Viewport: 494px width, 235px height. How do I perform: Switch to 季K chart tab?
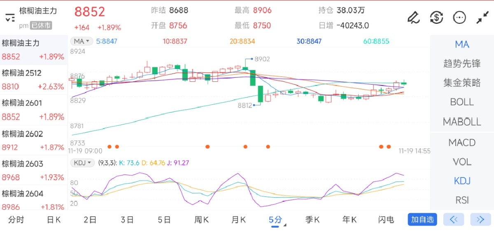tap(312, 220)
